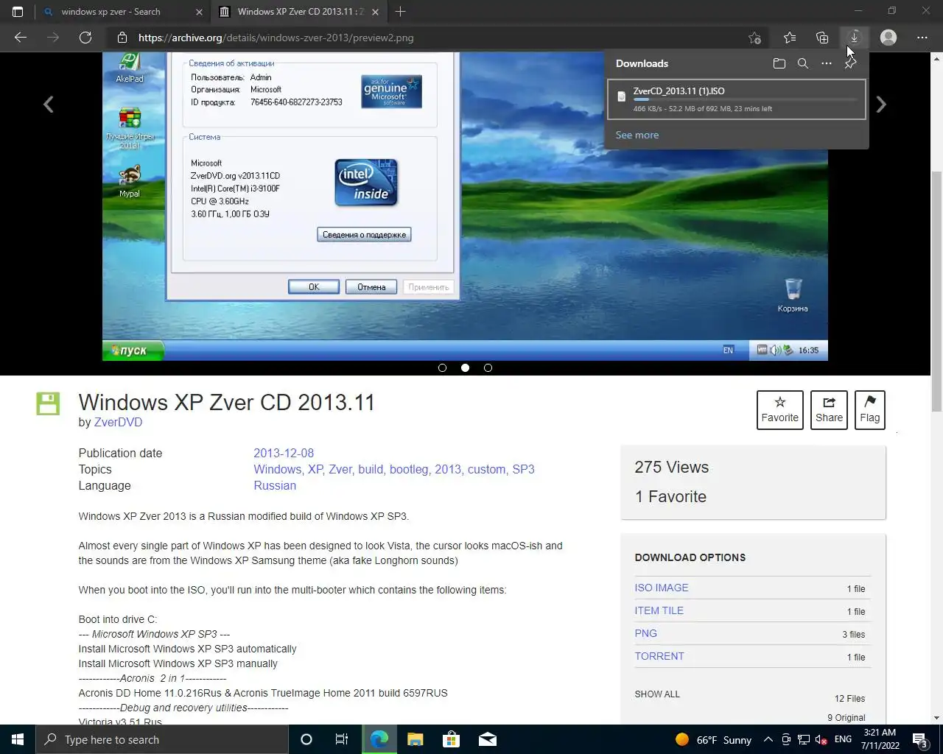Flag this archive item

point(869,409)
